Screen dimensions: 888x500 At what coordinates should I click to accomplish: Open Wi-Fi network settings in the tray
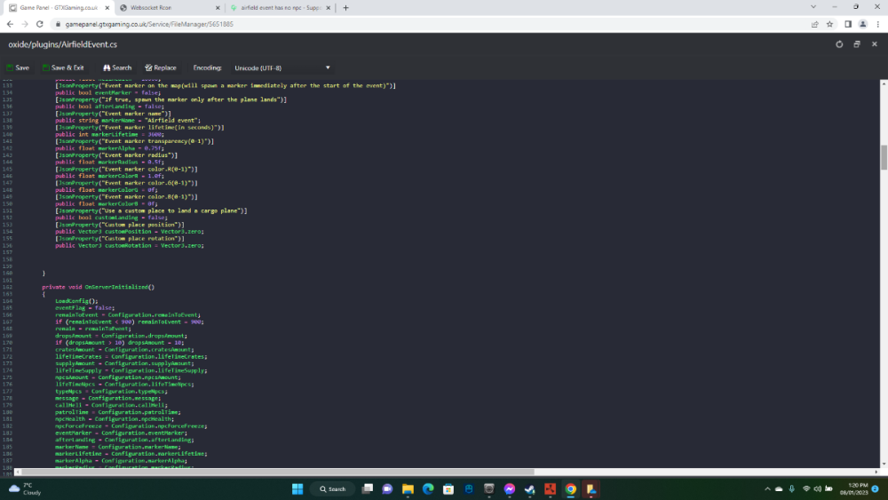coord(806,489)
